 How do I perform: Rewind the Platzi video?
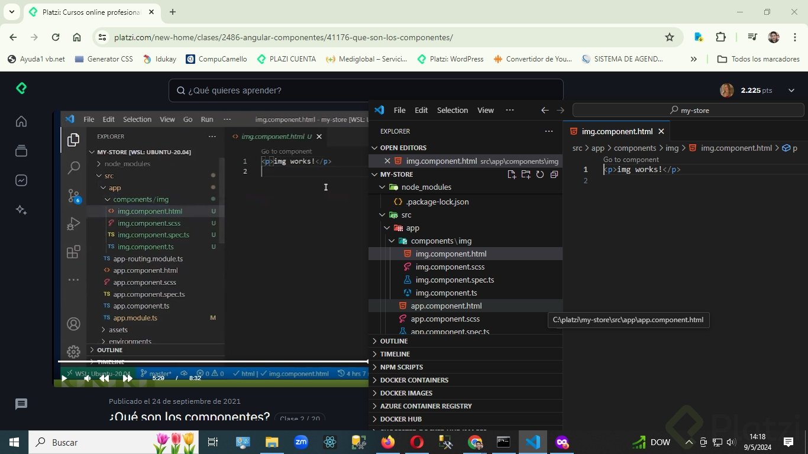click(104, 378)
